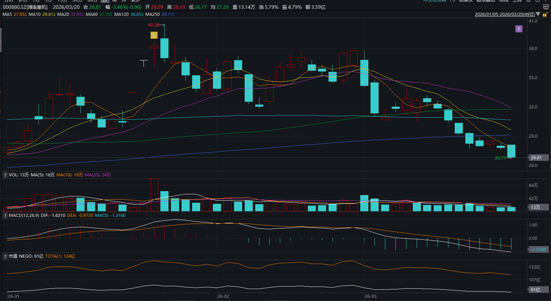Click the VOL indicator name label

[13, 175]
